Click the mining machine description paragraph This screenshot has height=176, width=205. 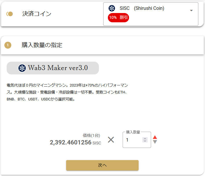[67, 92]
